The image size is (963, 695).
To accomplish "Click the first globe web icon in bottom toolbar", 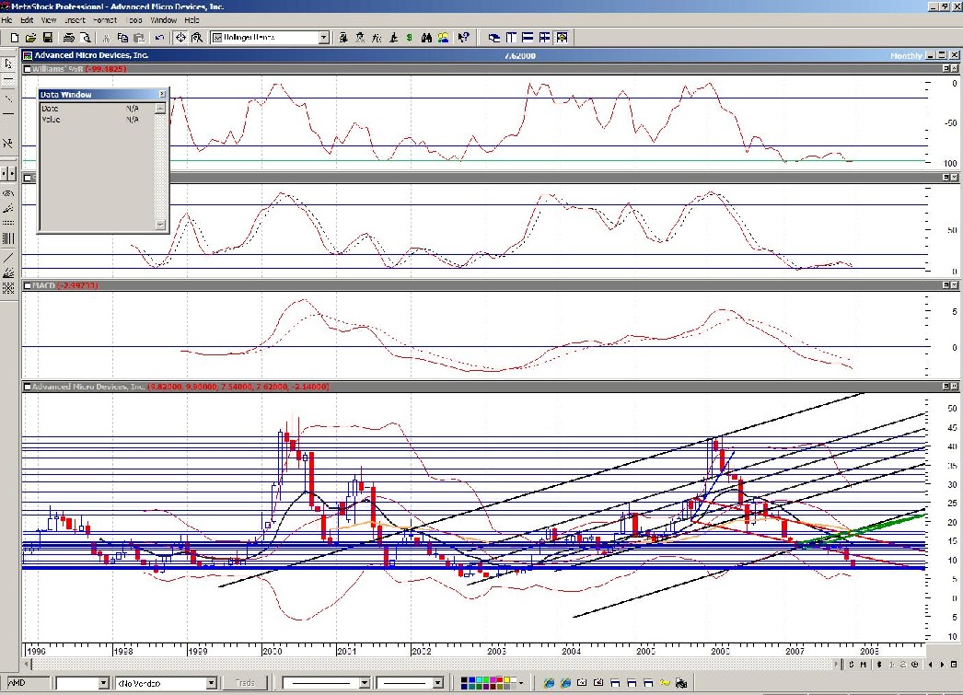I will tap(549, 683).
